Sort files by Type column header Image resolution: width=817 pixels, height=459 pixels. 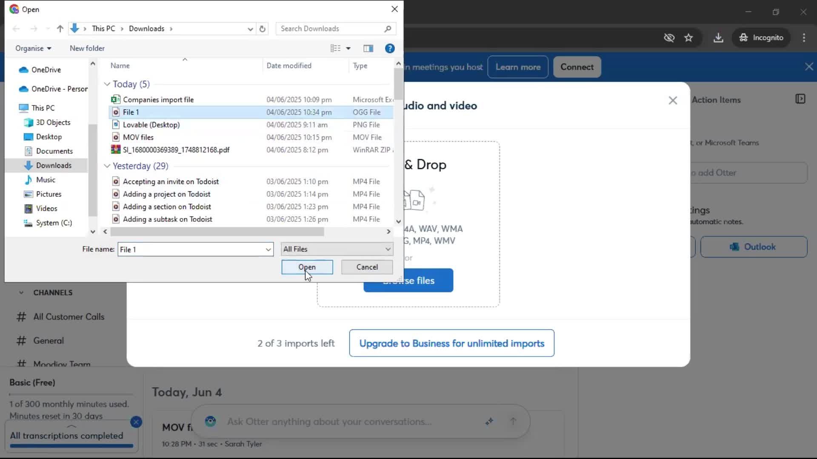(360, 65)
